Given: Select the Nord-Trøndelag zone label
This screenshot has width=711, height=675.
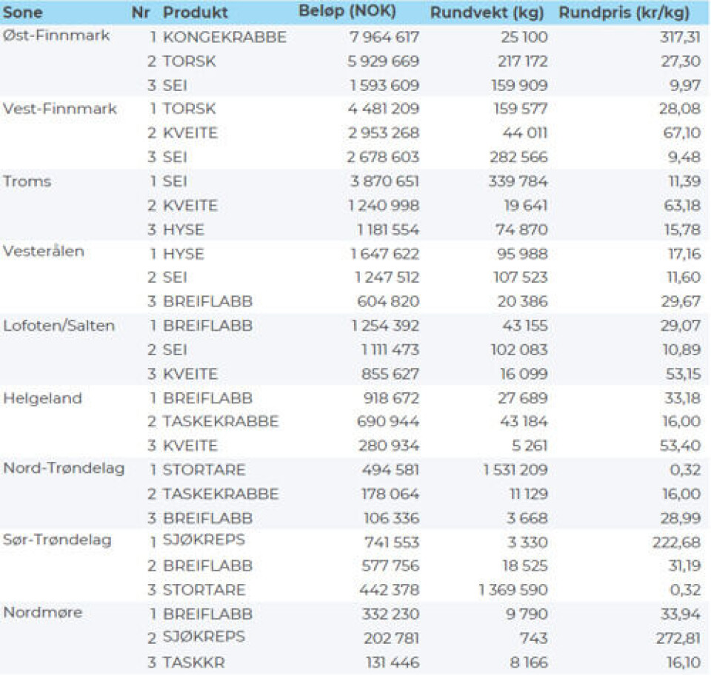Looking at the screenshot, I should [64, 469].
